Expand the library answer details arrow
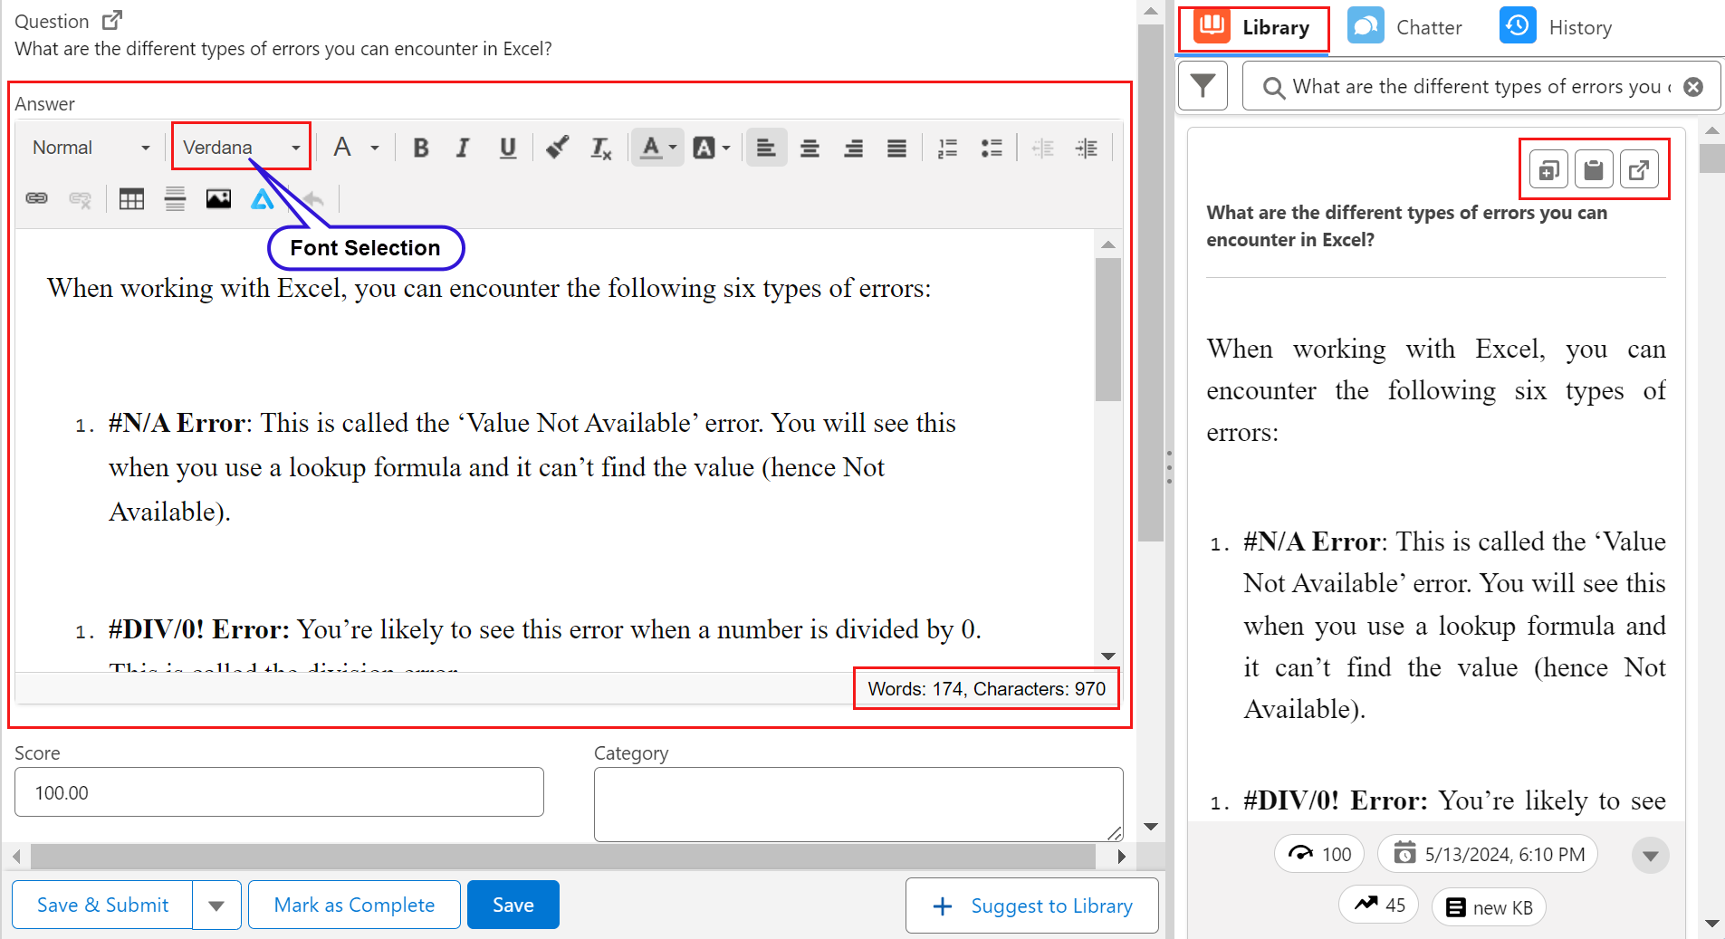The height and width of the screenshot is (939, 1725). pyautogui.click(x=1650, y=856)
